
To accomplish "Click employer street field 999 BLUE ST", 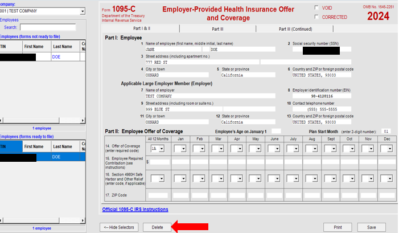I will pos(184,109).
